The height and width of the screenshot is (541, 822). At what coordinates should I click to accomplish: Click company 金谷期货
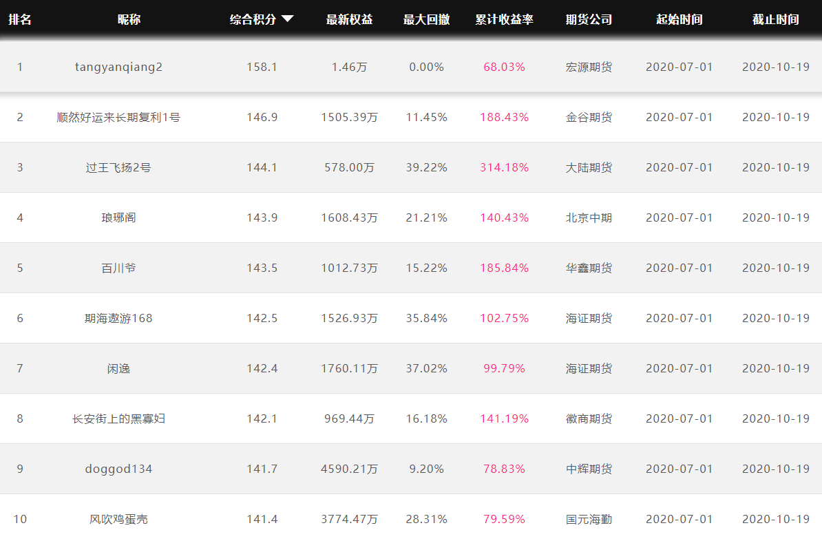pyautogui.click(x=589, y=118)
